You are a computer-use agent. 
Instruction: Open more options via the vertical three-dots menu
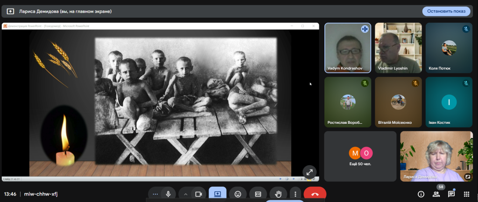click(295, 194)
